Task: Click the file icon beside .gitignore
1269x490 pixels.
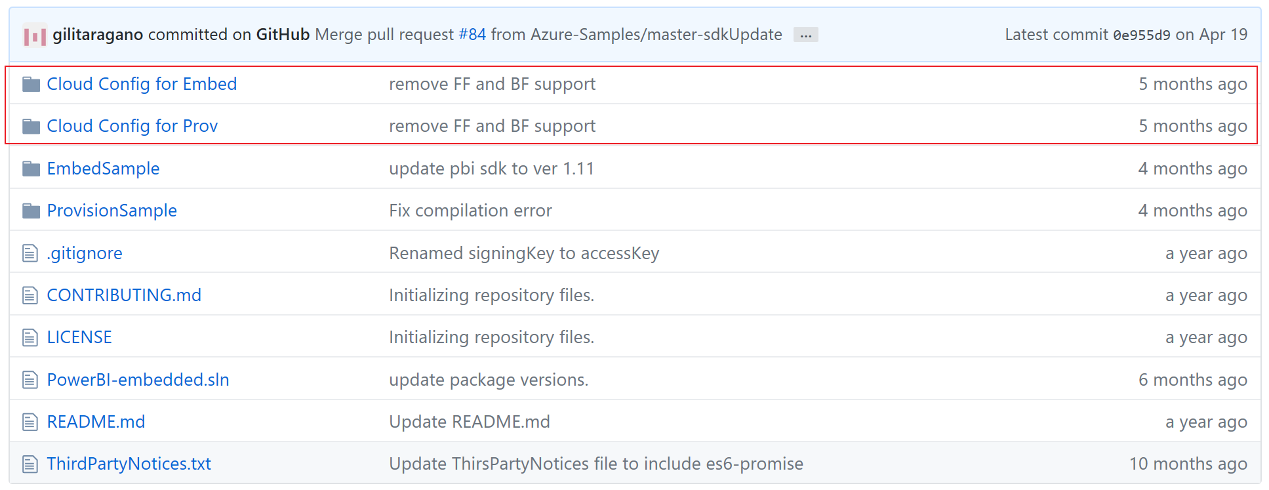Action: pos(30,253)
